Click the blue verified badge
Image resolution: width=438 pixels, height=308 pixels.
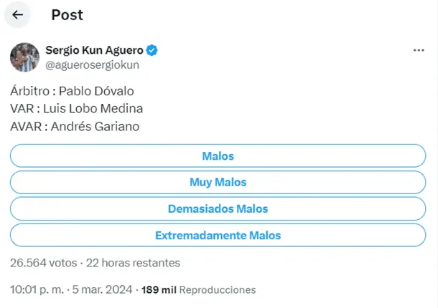coord(153,50)
